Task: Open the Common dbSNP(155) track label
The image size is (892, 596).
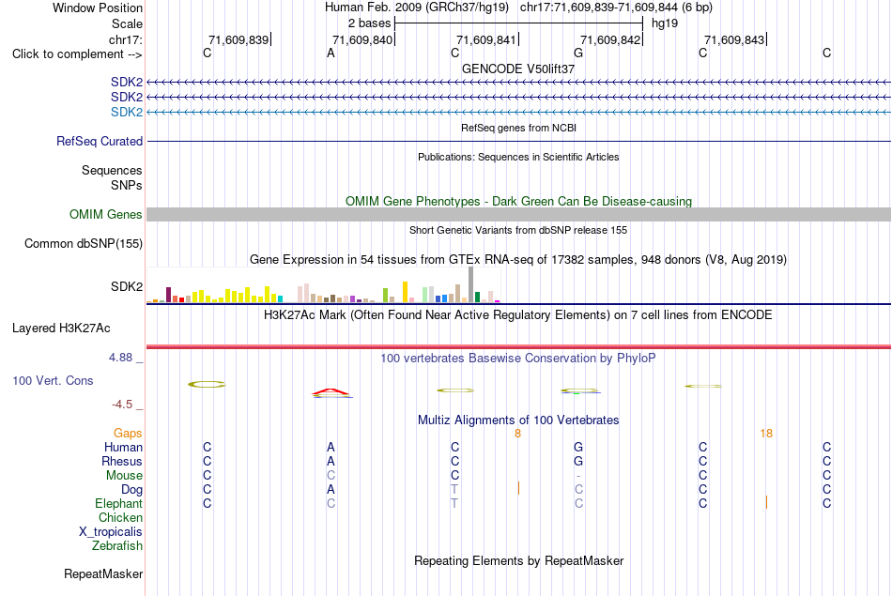Action: click(83, 243)
